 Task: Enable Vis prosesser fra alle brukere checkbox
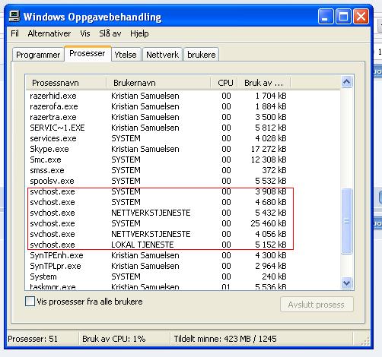click(30, 302)
